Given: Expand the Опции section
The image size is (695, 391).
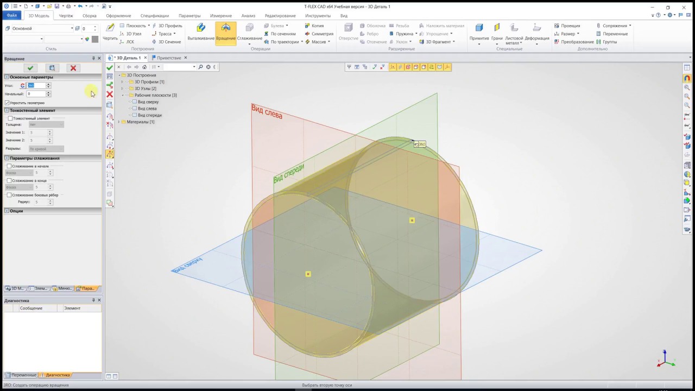Looking at the screenshot, I should 7,211.
